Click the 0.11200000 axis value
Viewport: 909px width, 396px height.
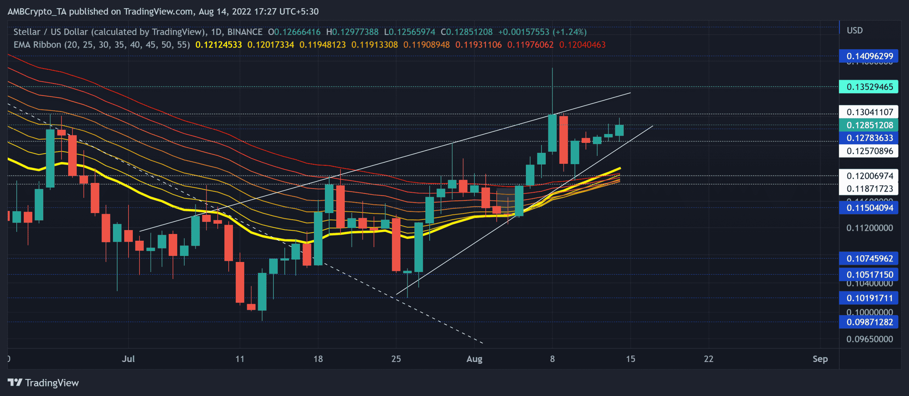[870, 228]
